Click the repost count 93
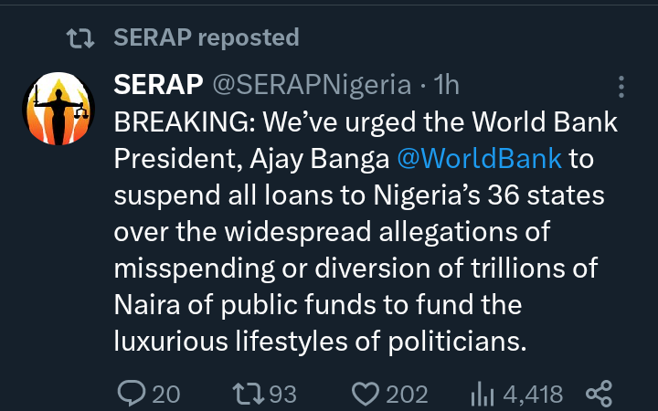Image resolution: width=658 pixels, height=411 pixels. pyautogui.click(x=282, y=395)
